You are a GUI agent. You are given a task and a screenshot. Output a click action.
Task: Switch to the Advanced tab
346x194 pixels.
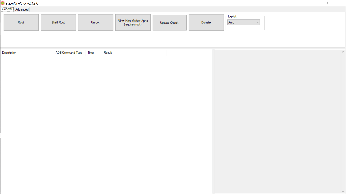coord(22,9)
